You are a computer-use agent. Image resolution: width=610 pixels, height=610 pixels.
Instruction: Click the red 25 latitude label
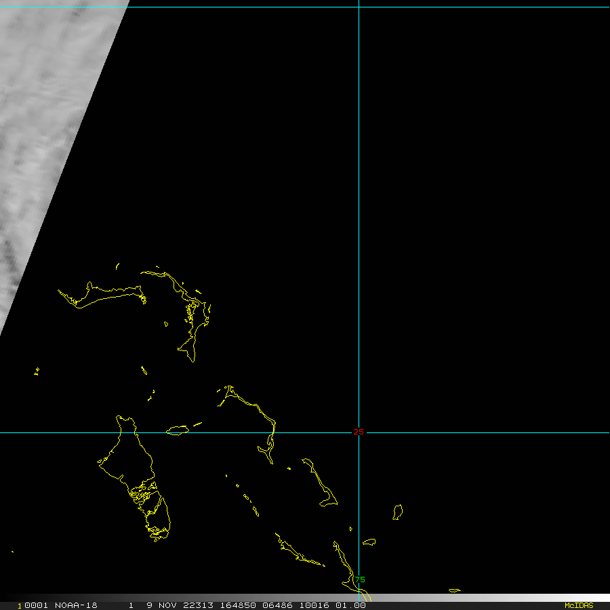359,432
